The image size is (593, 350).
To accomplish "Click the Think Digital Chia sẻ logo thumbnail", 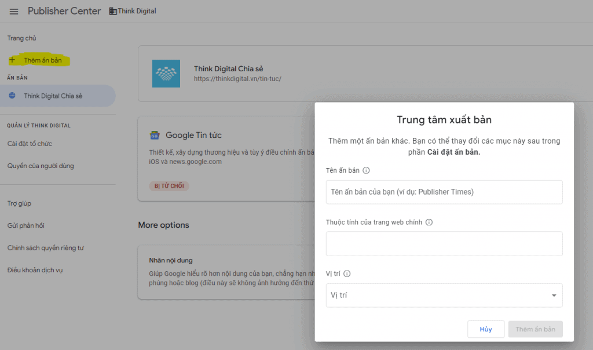I will pos(166,74).
